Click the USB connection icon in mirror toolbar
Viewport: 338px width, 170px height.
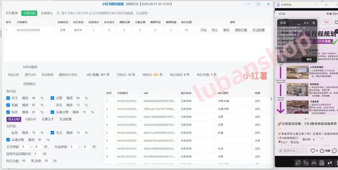pos(306,163)
